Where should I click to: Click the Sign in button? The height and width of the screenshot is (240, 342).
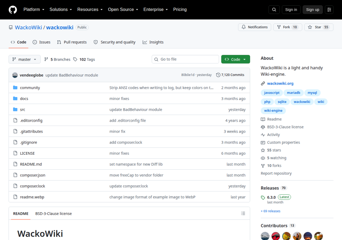pyautogui.click(x=291, y=10)
